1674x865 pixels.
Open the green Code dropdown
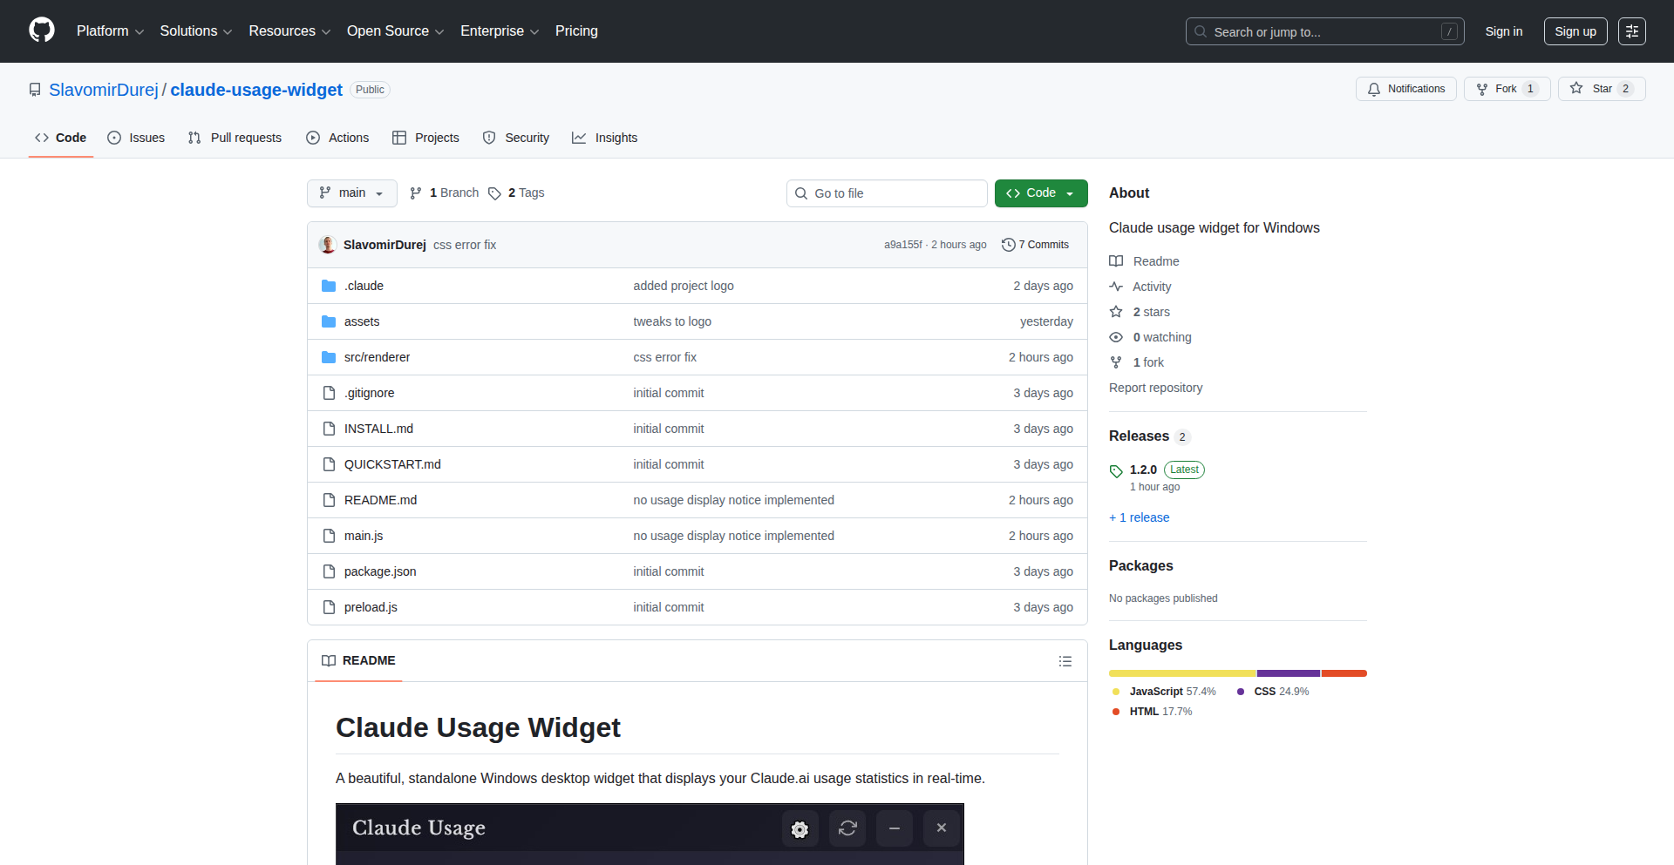[x=1040, y=193]
